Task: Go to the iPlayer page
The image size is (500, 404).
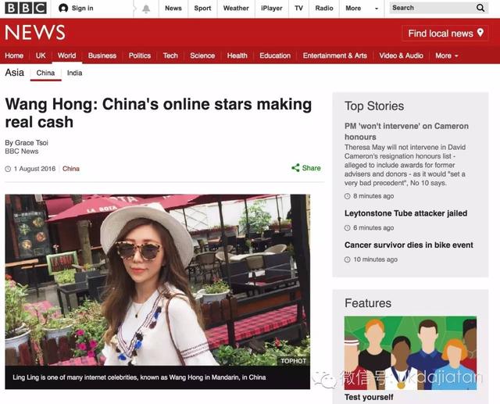Action: (271, 9)
